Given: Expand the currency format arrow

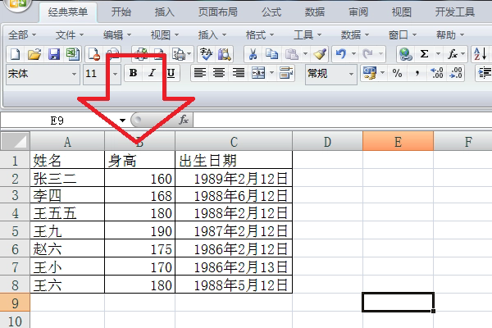Looking at the screenshot, I should (x=382, y=74).
